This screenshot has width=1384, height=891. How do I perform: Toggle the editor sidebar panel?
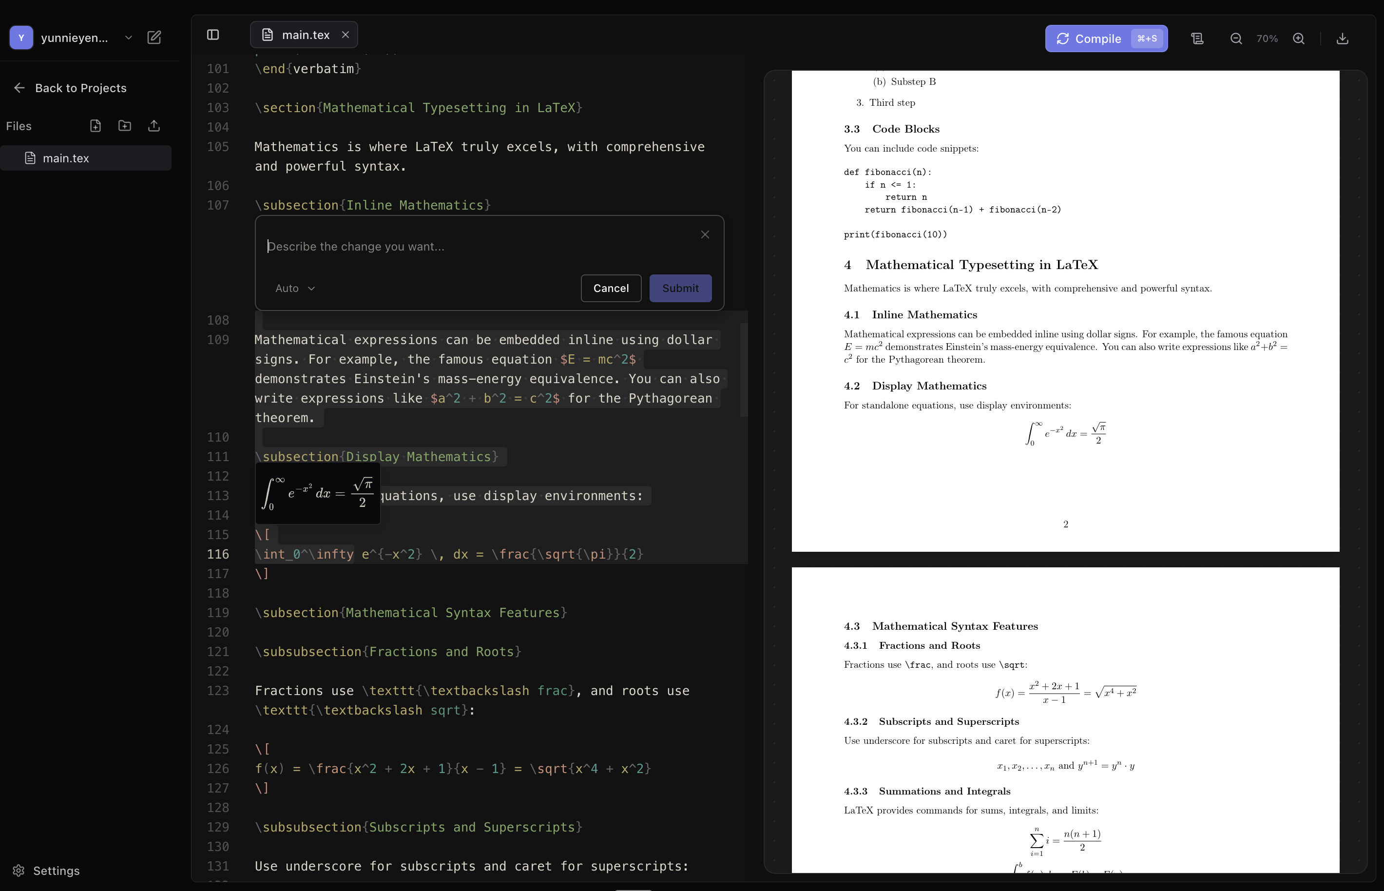212,35
